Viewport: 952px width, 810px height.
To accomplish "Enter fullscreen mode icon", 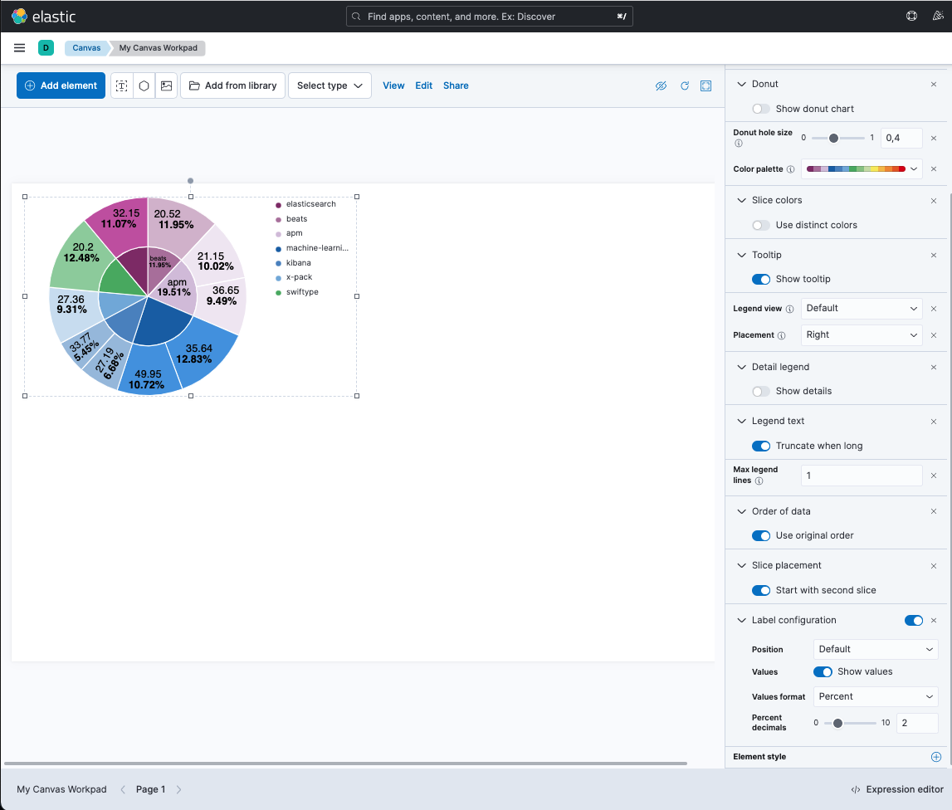I will [x=706, y=85].
